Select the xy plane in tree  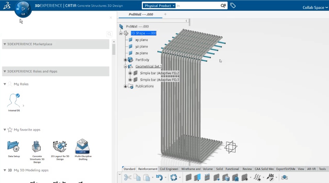142,40
